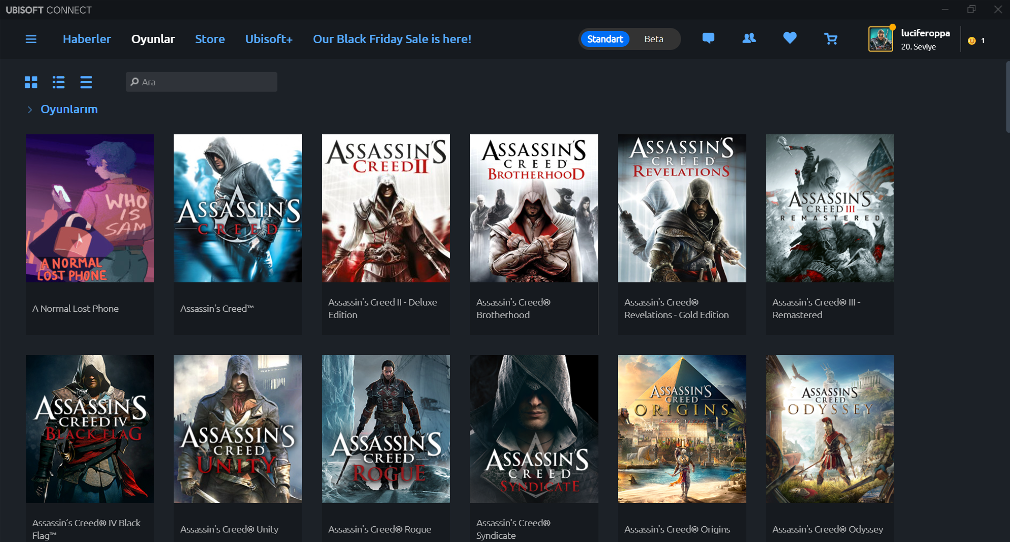
Task: Open the Ubisoft+ tab
Action: [269, 39]
